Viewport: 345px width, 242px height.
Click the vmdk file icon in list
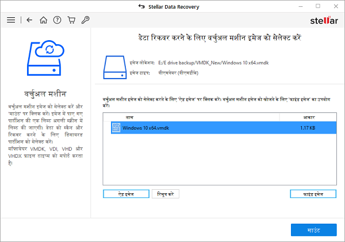116,128
